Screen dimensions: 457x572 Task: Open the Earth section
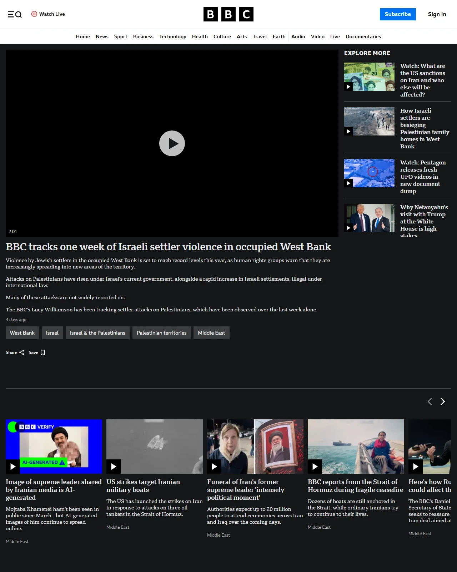pyautogui.click(x=279, y=36)
